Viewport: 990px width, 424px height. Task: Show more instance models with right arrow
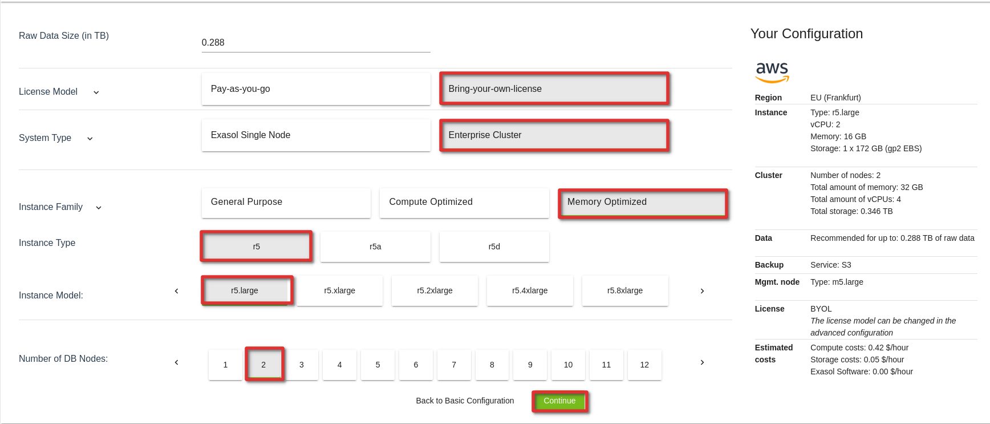pos(702,291)
